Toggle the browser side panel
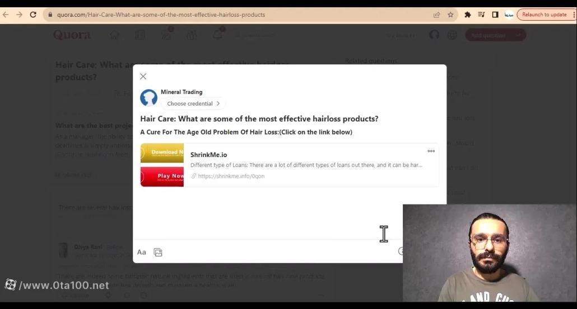The height and width of the screenshot is (309, 577). click(495, 15)
